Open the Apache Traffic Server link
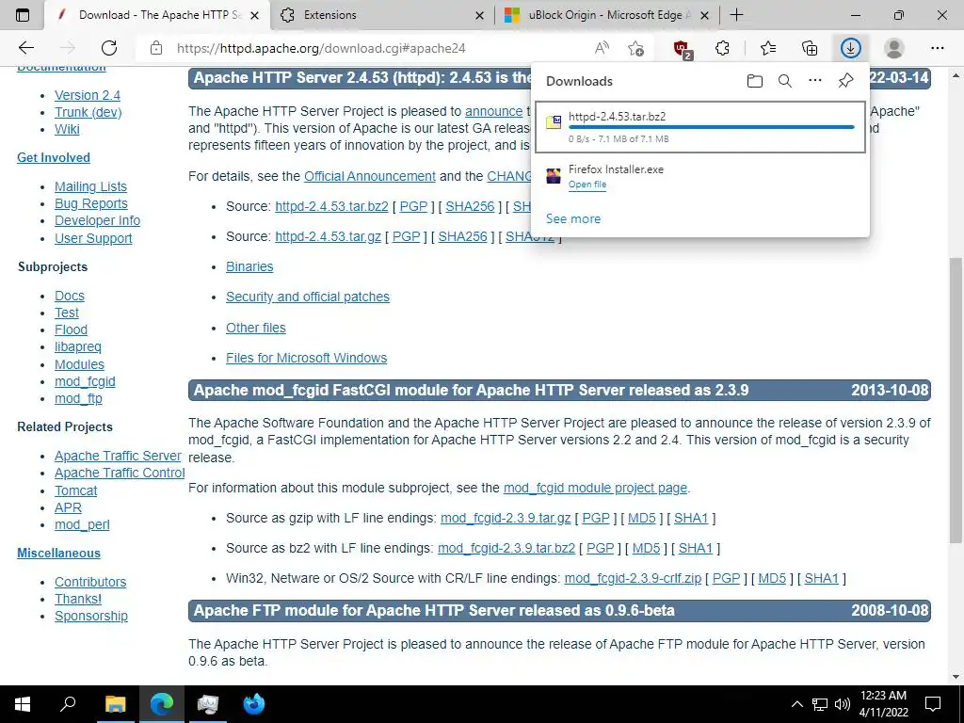 [118, 457]
